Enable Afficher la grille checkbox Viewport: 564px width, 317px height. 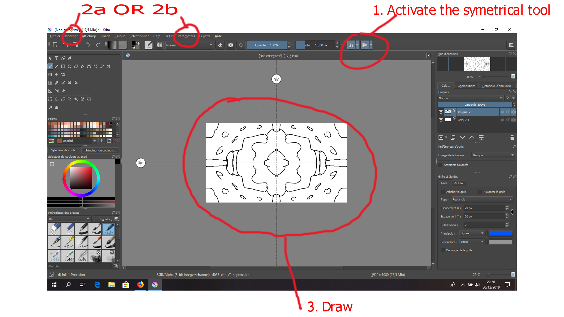[443, 192]
